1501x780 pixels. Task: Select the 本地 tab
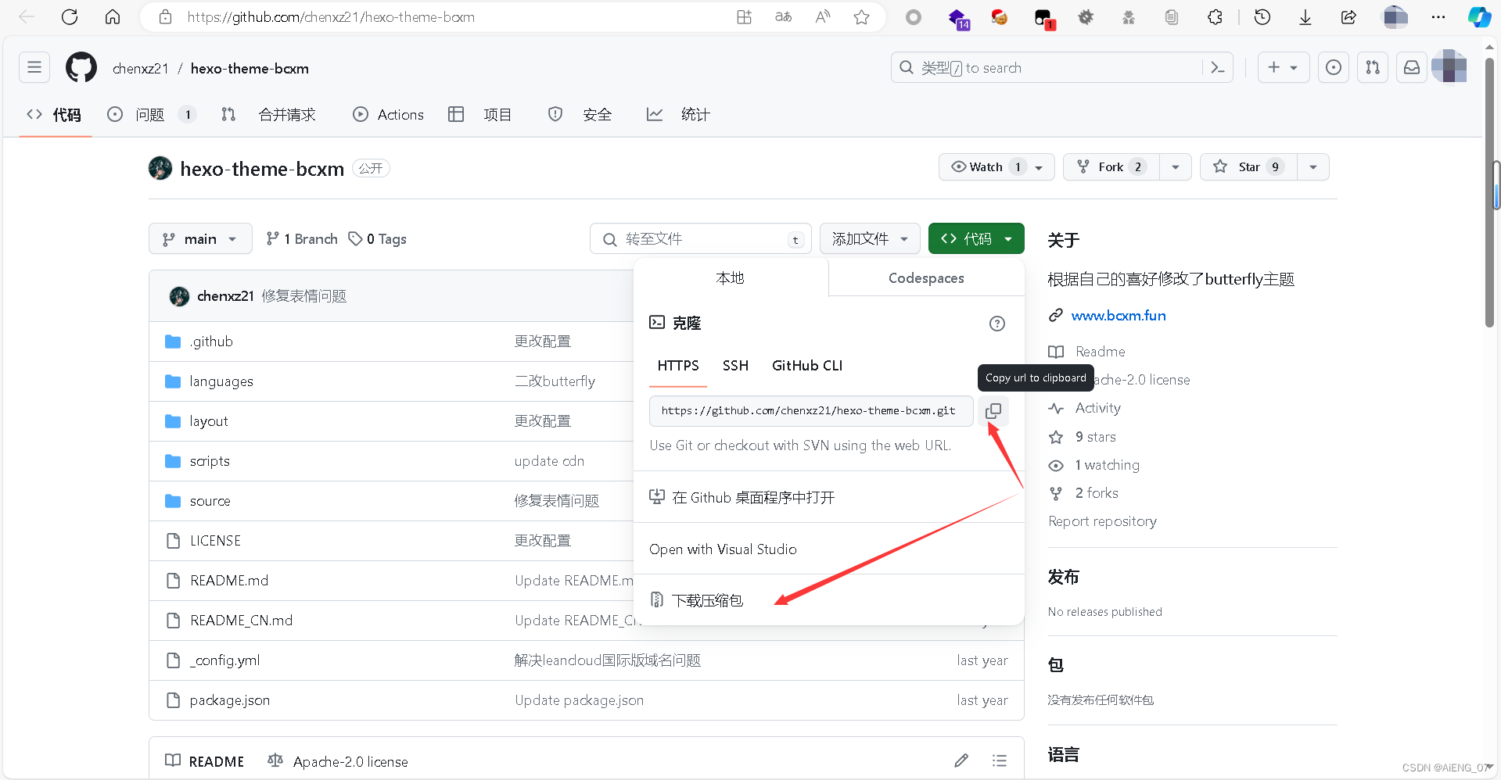coord(731,278)
